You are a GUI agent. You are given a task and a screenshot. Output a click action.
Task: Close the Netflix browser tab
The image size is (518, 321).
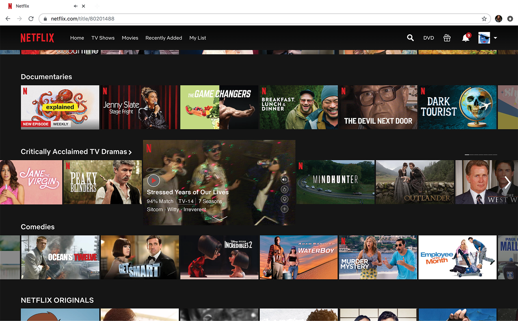pyautogui.click(x=84, y=6)
